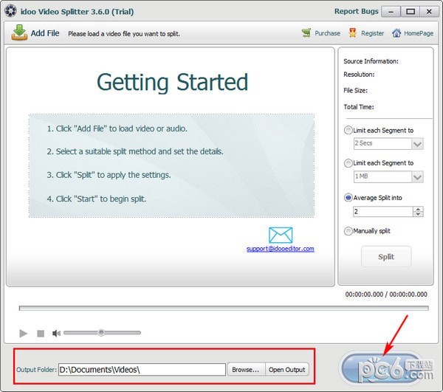Click the Purchase shopping cart icon

click(x=306, y=33)
